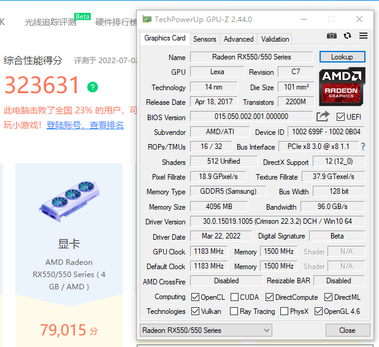379x347 pixels.
Task: Click the Bandwidth value 96.0 GB/s
Action: [x=332, y=207]
